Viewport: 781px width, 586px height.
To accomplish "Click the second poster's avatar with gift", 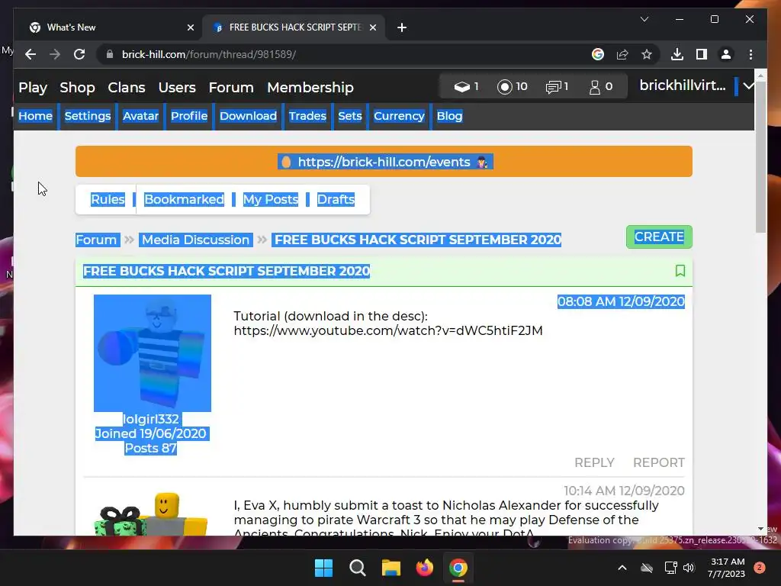I will tap(153, 514).
